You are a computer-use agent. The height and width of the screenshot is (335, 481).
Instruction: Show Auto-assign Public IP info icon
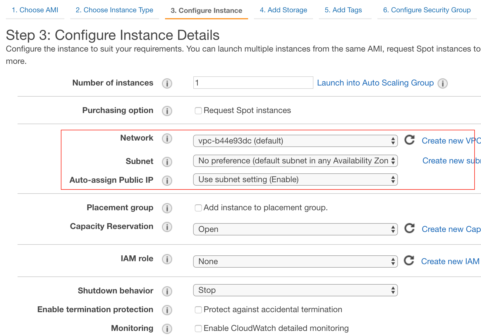pyautogui.click(x=167, y=180)
